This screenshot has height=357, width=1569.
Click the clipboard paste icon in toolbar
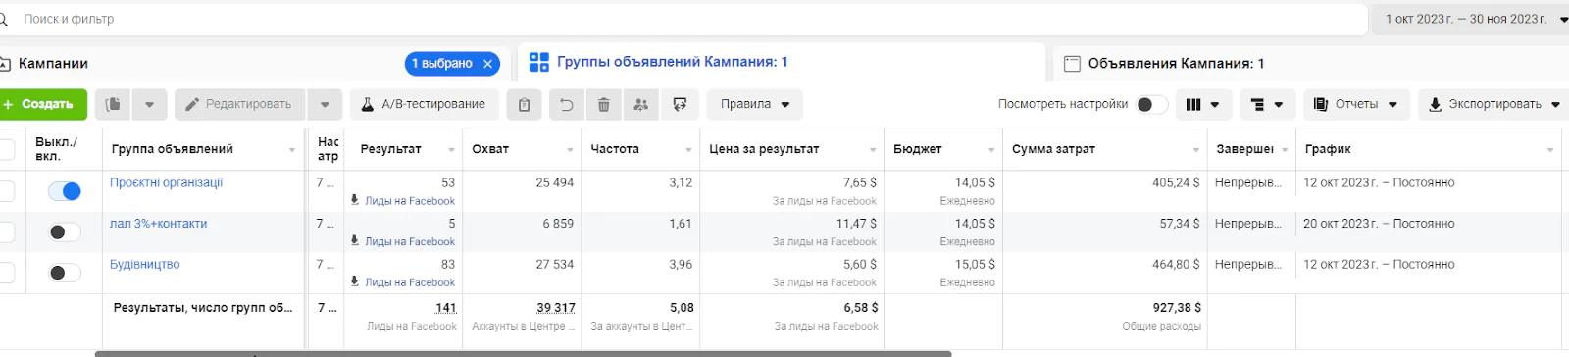point(525,104)
